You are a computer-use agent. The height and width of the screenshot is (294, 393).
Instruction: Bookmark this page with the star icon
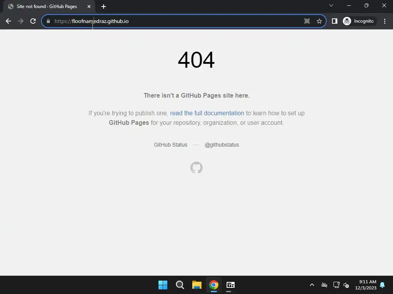[319, 21]
